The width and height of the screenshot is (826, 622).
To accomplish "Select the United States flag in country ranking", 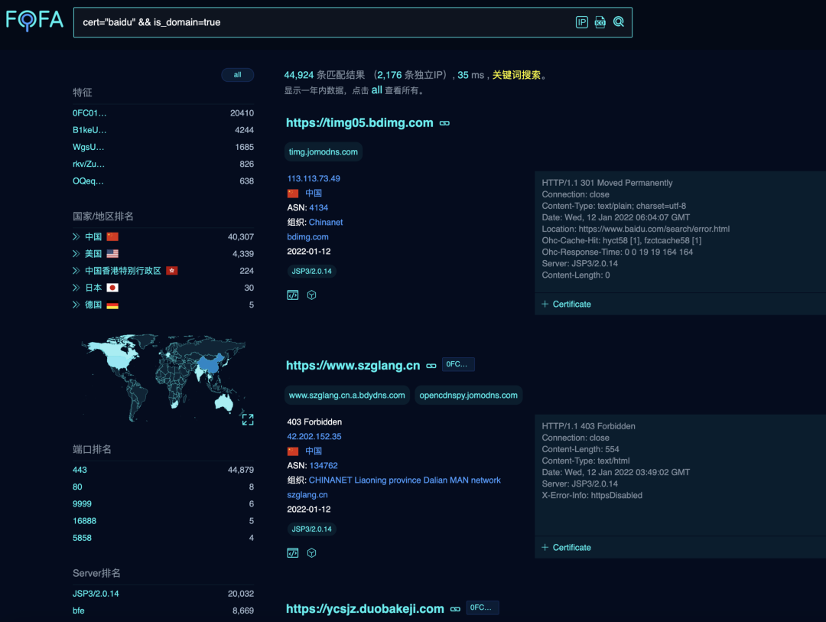I will pos(112,253).
